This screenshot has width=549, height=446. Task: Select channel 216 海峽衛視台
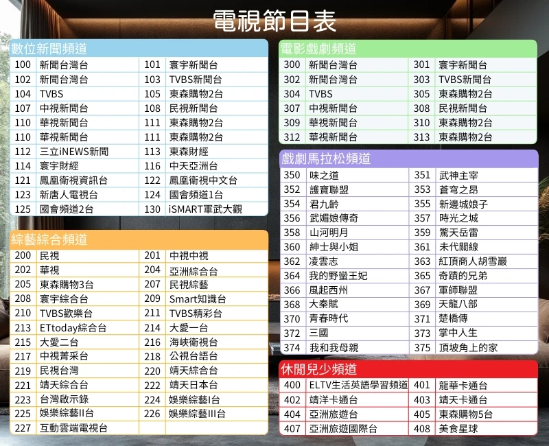click(x=194, y=342)
